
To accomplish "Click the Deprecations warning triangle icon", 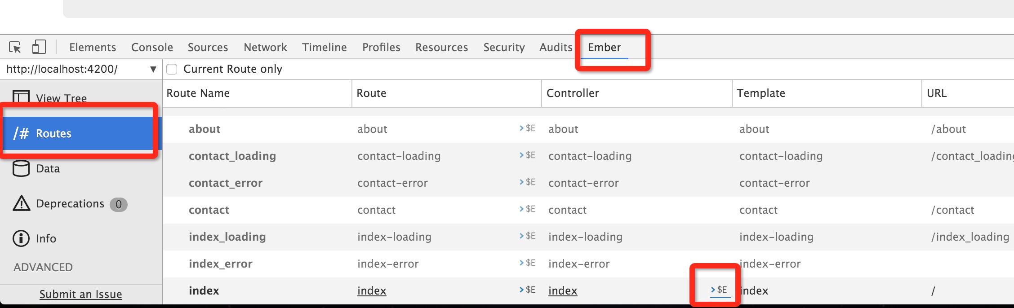I will (x=21, y=203).
